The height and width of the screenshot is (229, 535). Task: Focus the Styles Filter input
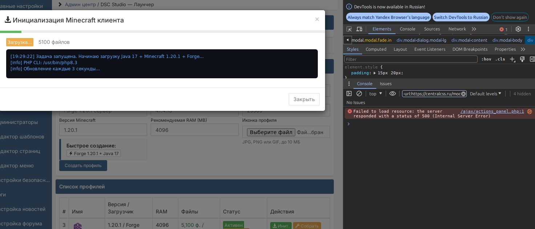click(411, 59)
